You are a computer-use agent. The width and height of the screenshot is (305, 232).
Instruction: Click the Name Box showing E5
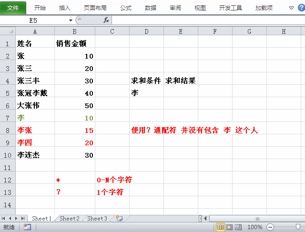click(34, 20)
